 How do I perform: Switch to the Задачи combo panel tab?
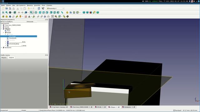[11, 58]
